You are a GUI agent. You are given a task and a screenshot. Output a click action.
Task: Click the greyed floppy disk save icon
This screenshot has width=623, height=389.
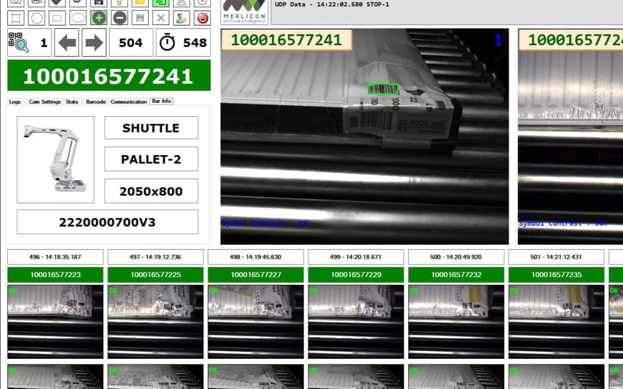click(x=140, y=18)
